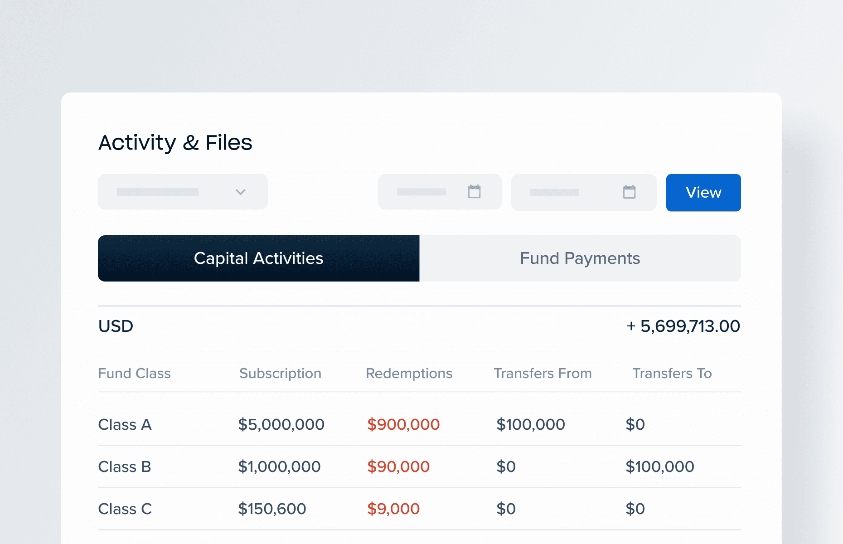Viewport: 843px width, 544px height.
Task: Click the View button
Action: coord(703,192)
